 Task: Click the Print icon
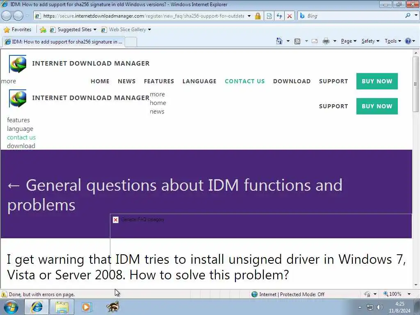tap(326, 41)
